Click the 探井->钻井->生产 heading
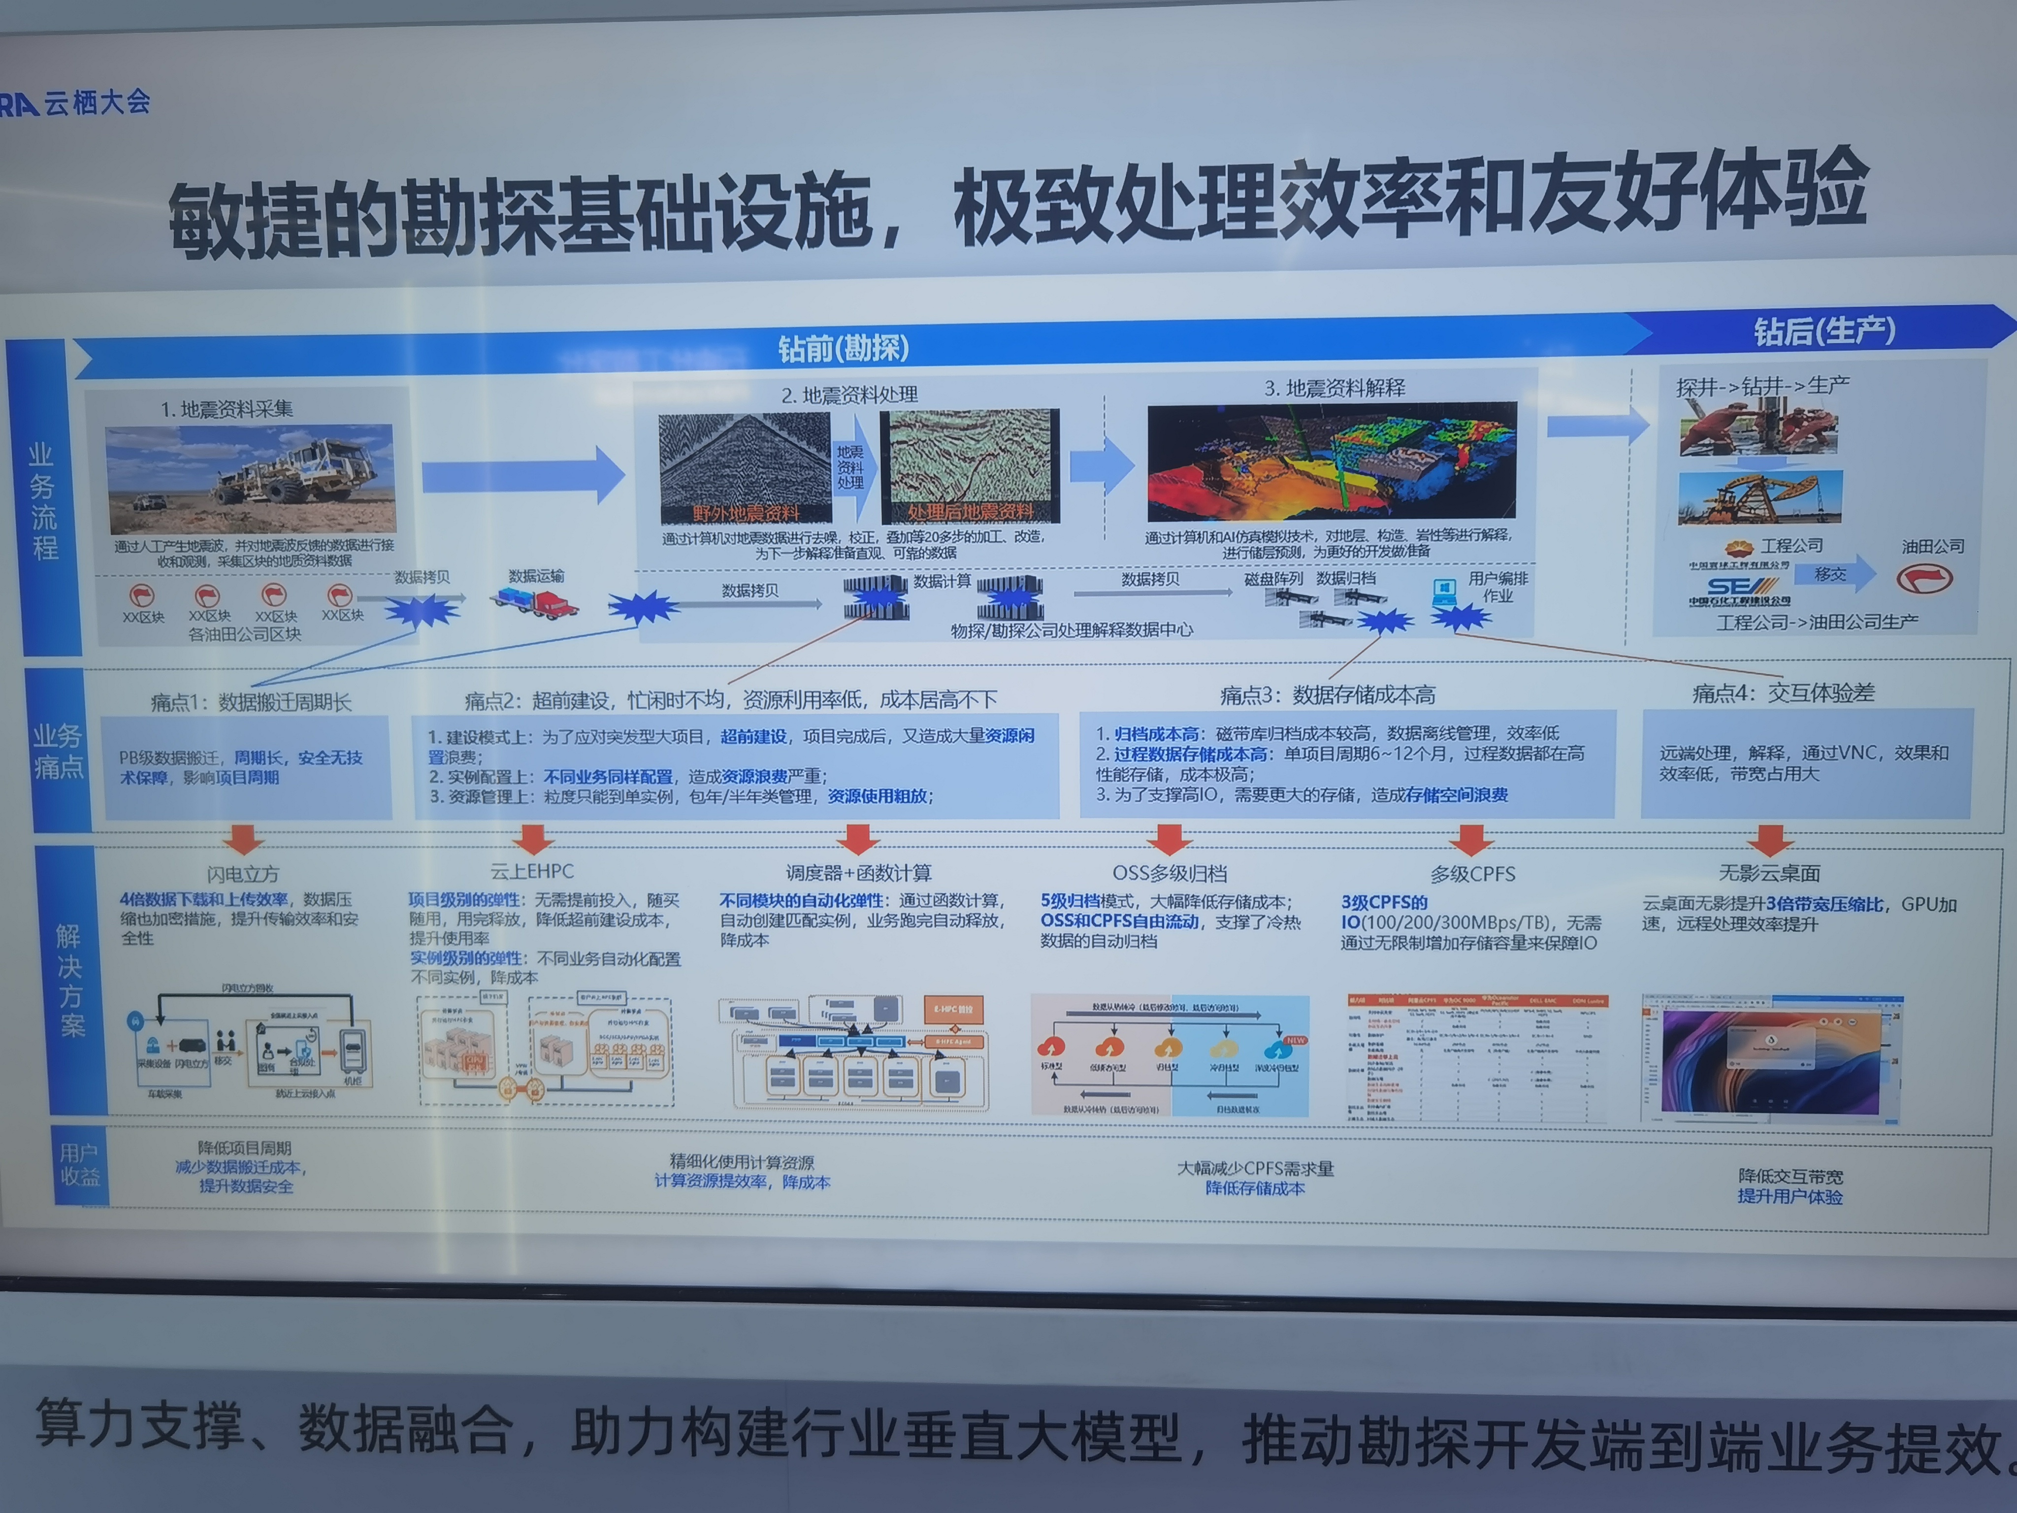Viewport: 2017px width, 1513px height. click(x=1762, y=386)
